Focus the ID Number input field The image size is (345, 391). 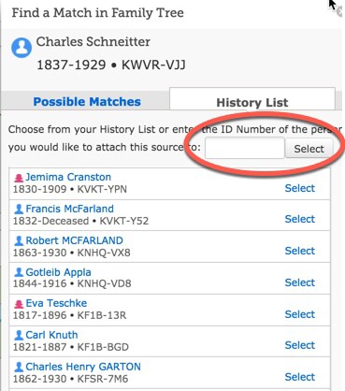[x=245, y=148]
